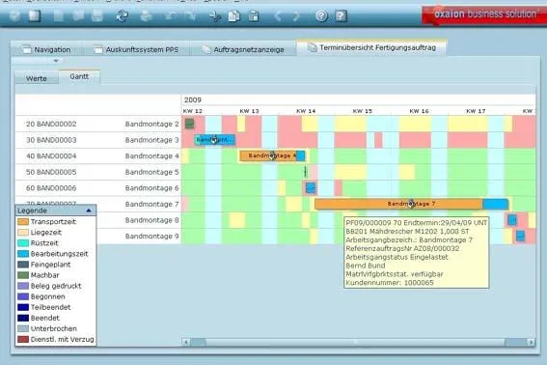Click the Navigation tab's window icon

tap(27, 49)
